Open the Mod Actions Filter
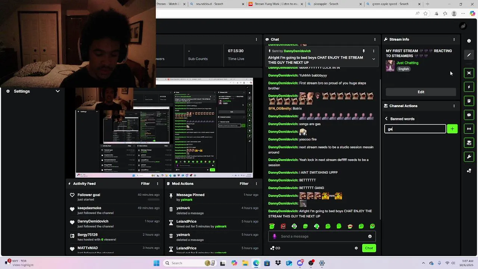This screenshot has width=478, height=269. (x=244, y=183)
